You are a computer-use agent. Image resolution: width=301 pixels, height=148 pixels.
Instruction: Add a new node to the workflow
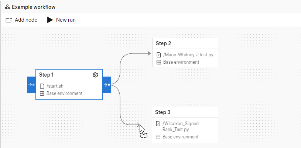click(x=21, y=20)
